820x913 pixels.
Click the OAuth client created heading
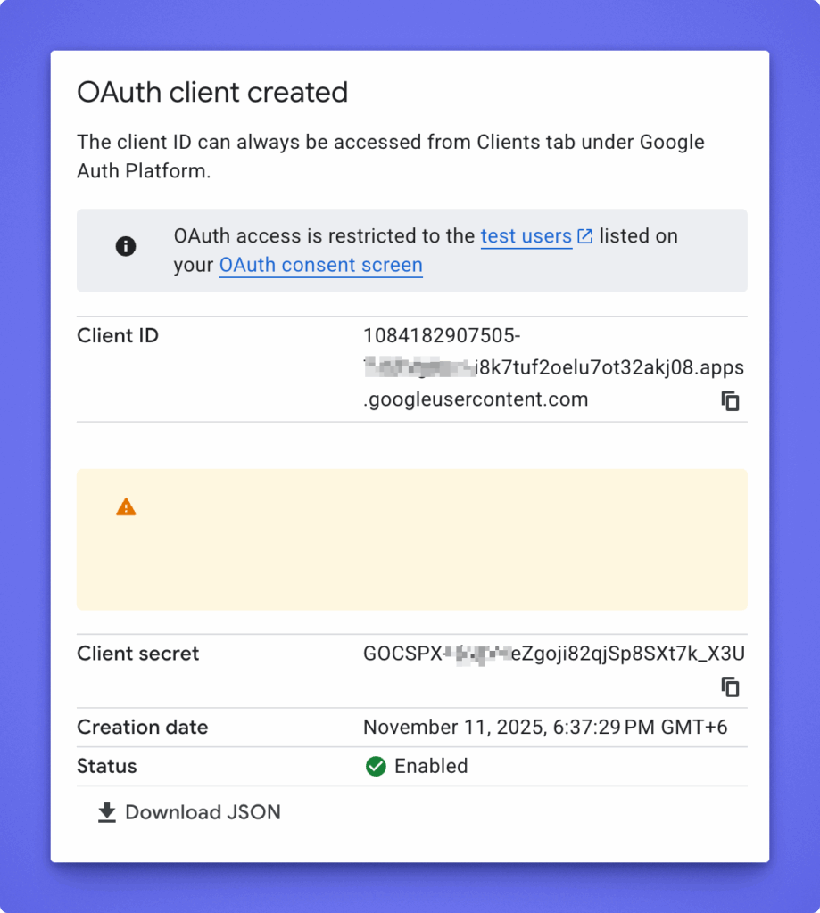[x=212, y=92]
